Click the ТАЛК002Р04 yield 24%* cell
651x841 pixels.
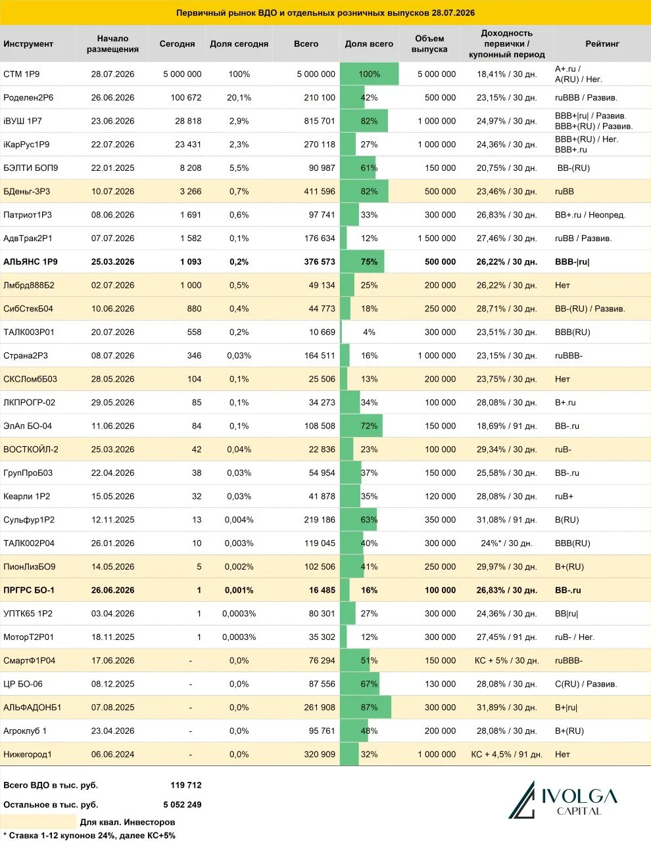pos(506,543)
